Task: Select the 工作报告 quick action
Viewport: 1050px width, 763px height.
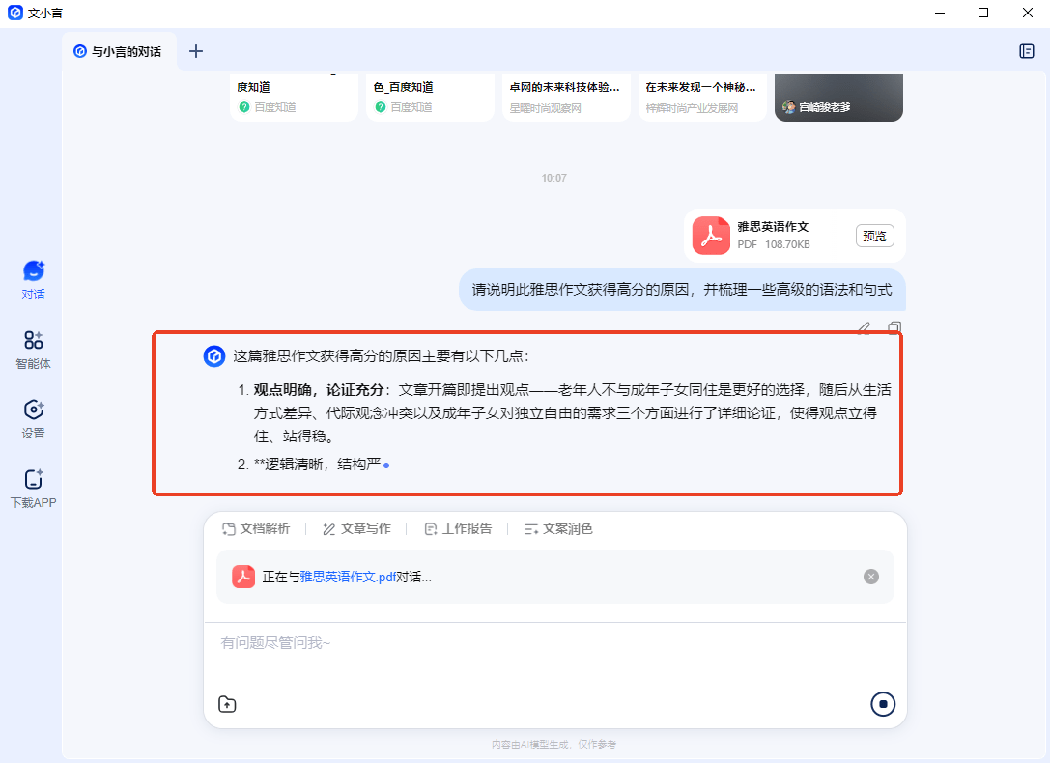Action: pyautogui.click(x=458, y=528)
